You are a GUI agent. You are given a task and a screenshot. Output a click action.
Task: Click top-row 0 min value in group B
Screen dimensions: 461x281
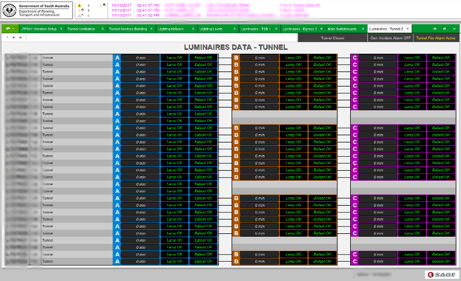[x=260, y=58]
